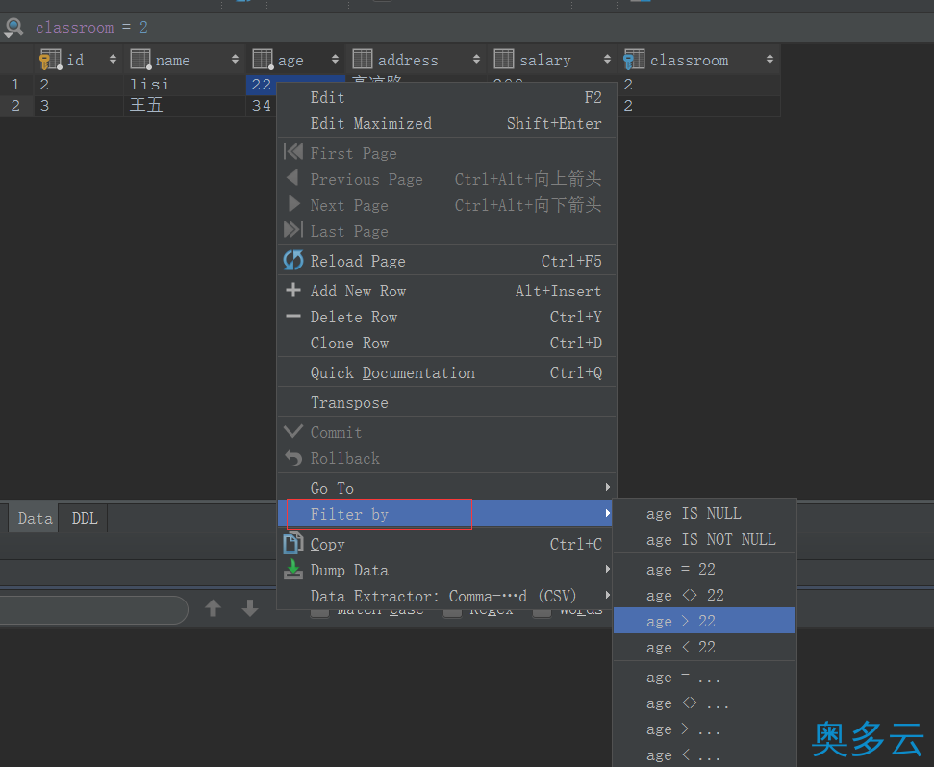
Task: Click the previous occurrence up arrow
Action: tap(214, 608)
